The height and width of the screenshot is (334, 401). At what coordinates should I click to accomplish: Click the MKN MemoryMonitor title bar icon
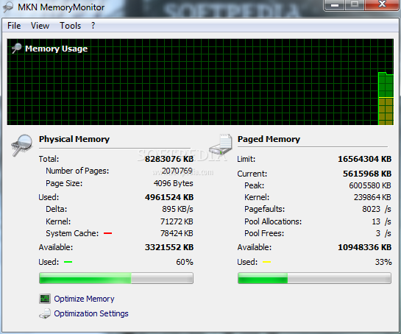(7, 7)
